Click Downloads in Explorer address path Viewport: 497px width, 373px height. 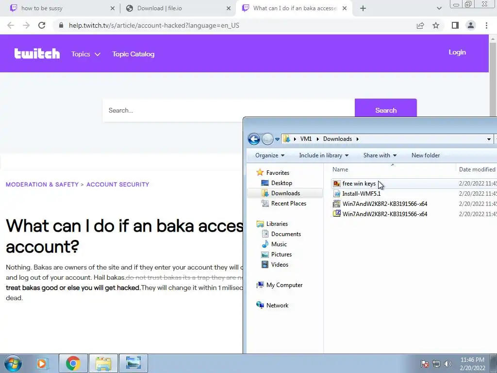[337, 139]
